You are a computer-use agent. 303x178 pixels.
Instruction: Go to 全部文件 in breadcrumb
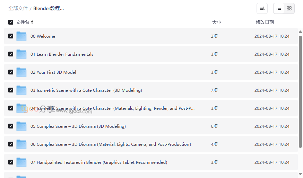coord(18,8)
